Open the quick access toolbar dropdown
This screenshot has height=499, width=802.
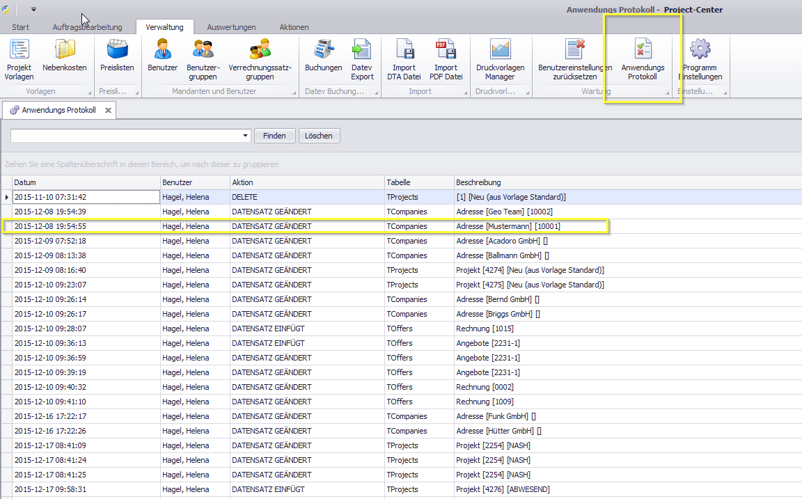tap(33, 10)
